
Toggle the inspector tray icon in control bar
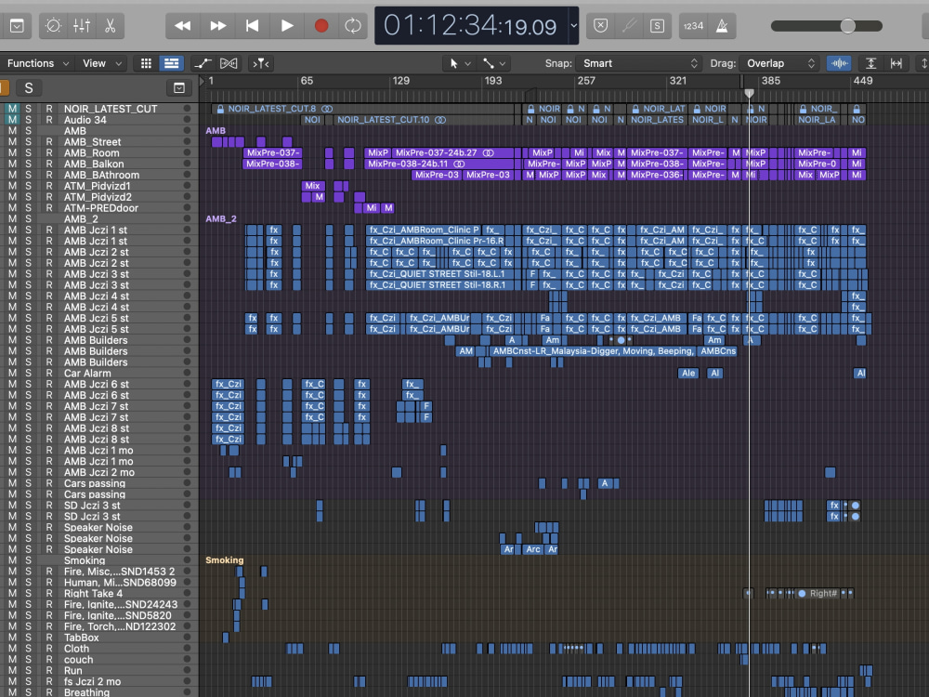pyautogui.click(x=17, y=25)
